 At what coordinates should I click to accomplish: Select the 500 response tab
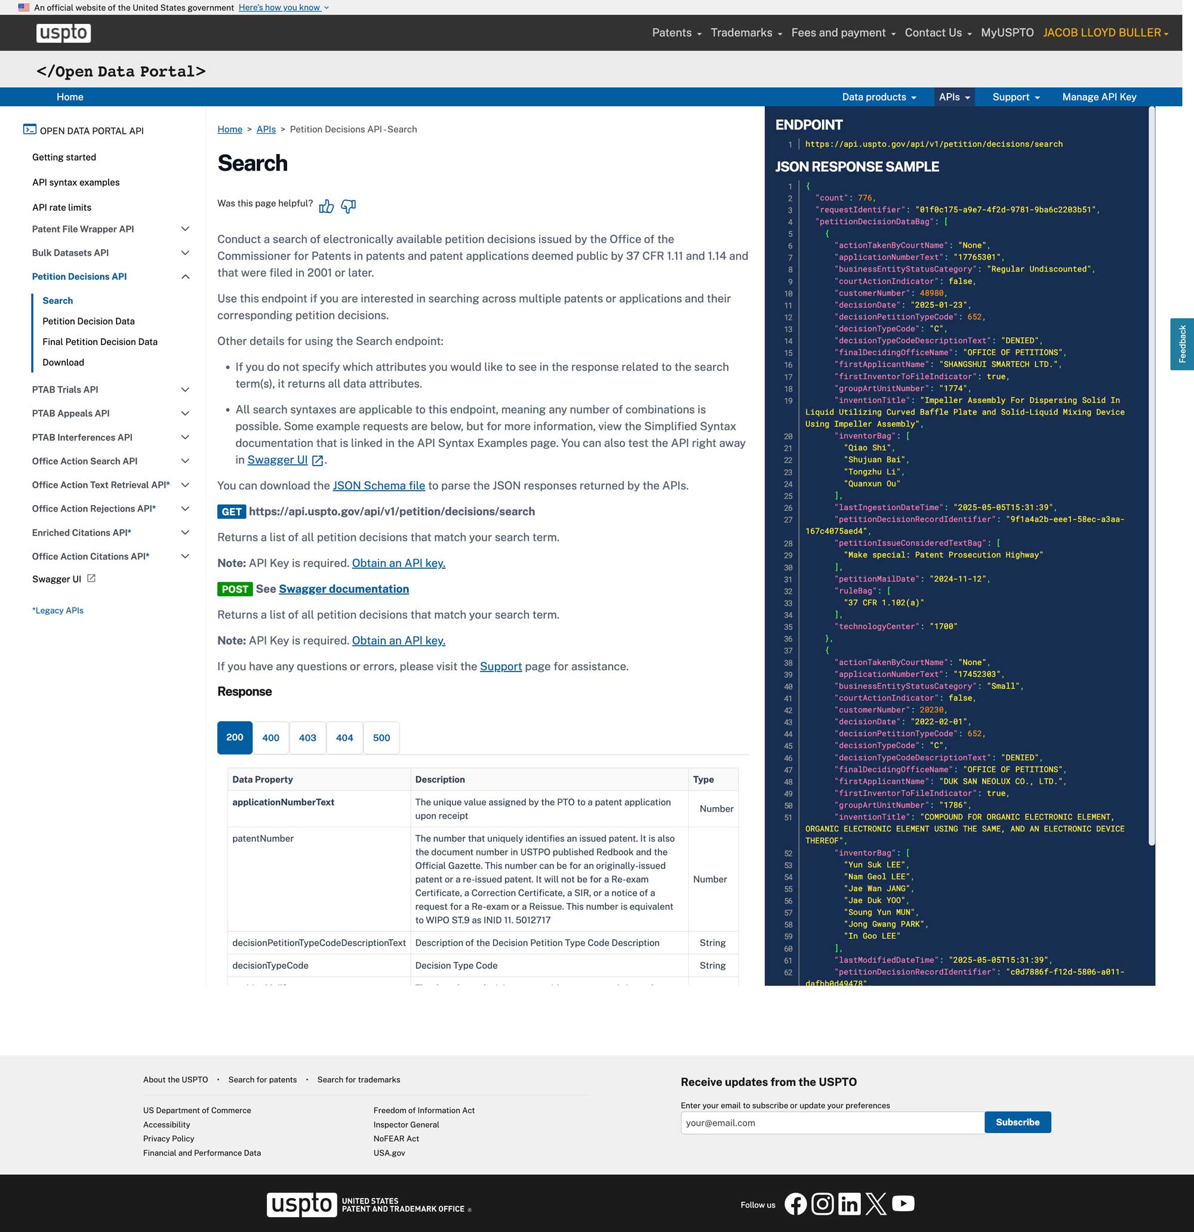point(381,737)
